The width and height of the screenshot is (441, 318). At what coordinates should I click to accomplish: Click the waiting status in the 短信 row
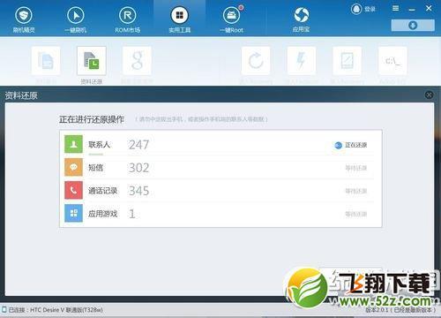click(x=356, y=168)
